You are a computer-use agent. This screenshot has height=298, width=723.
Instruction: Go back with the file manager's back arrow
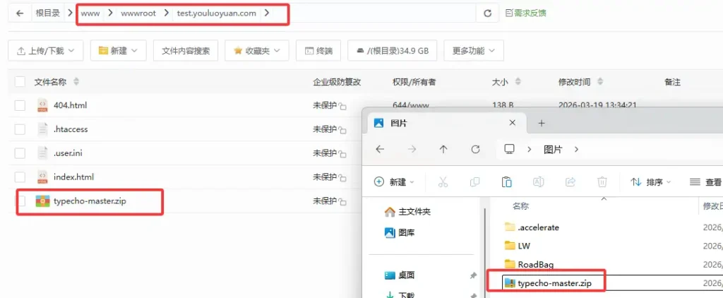point(19,13)
